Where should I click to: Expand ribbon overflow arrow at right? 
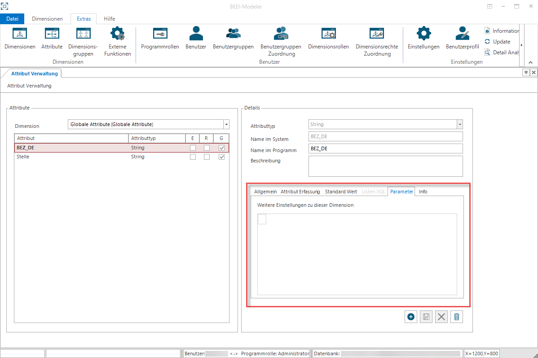(x=521, y=45)
